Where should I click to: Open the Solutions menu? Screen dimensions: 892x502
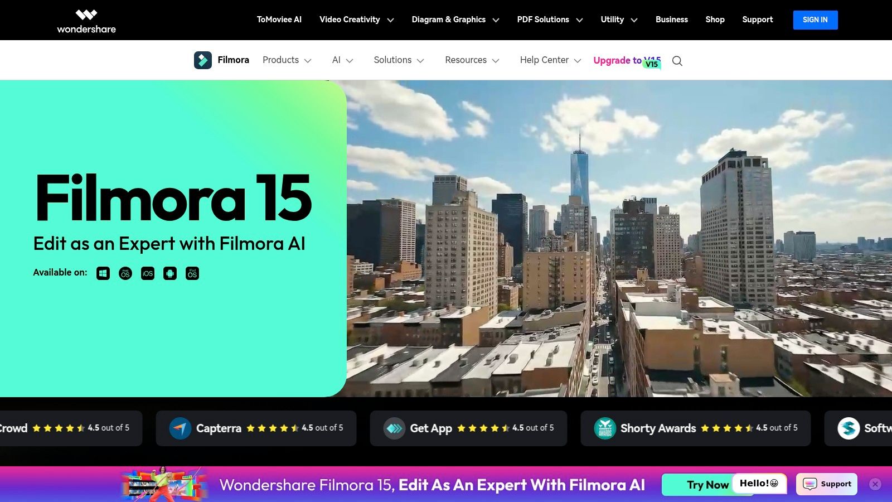pyautogui.click(x=398, y=60)
